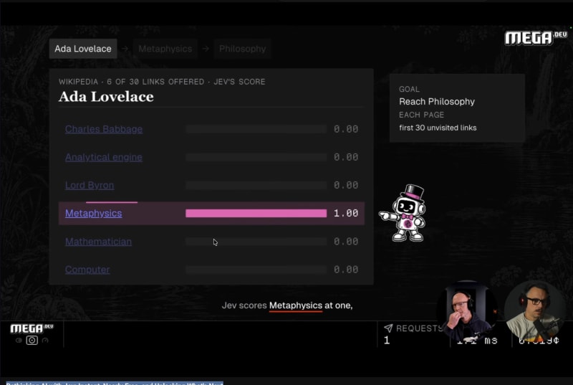
Task: Select the Ada Lovelace breadcrumb tab
Action: pos(83,49)
